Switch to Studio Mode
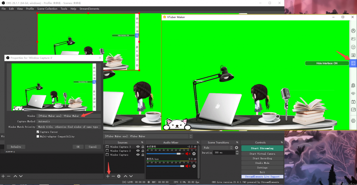 [x=262, y=163]
